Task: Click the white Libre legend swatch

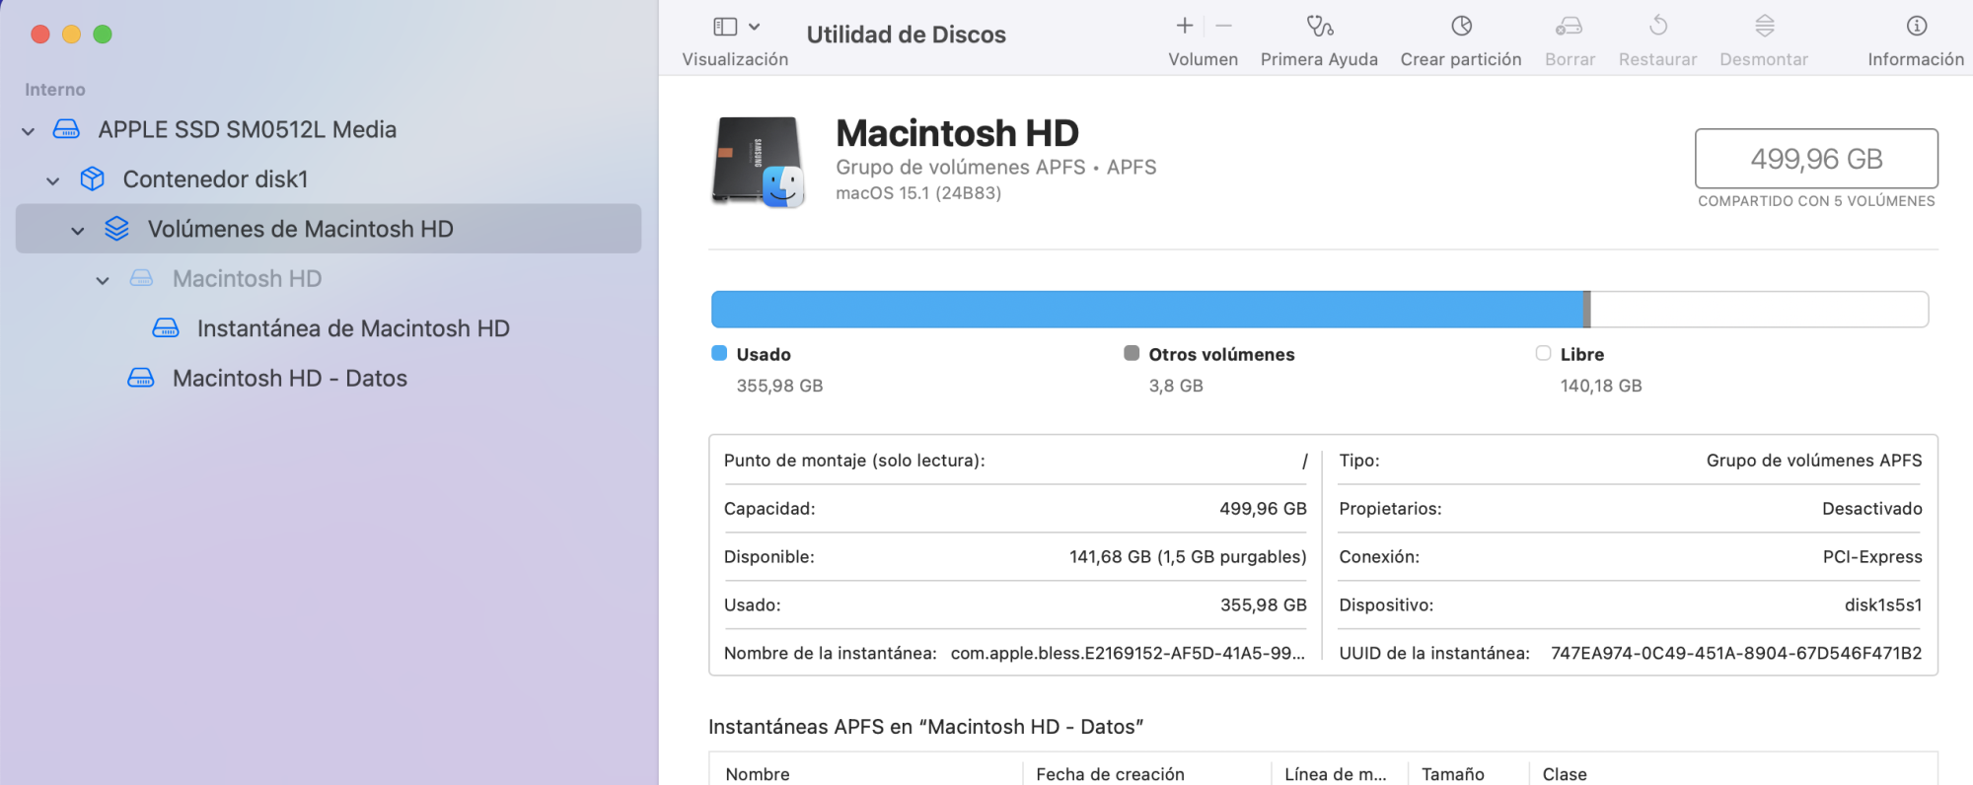Action: tap(1543, 353)
